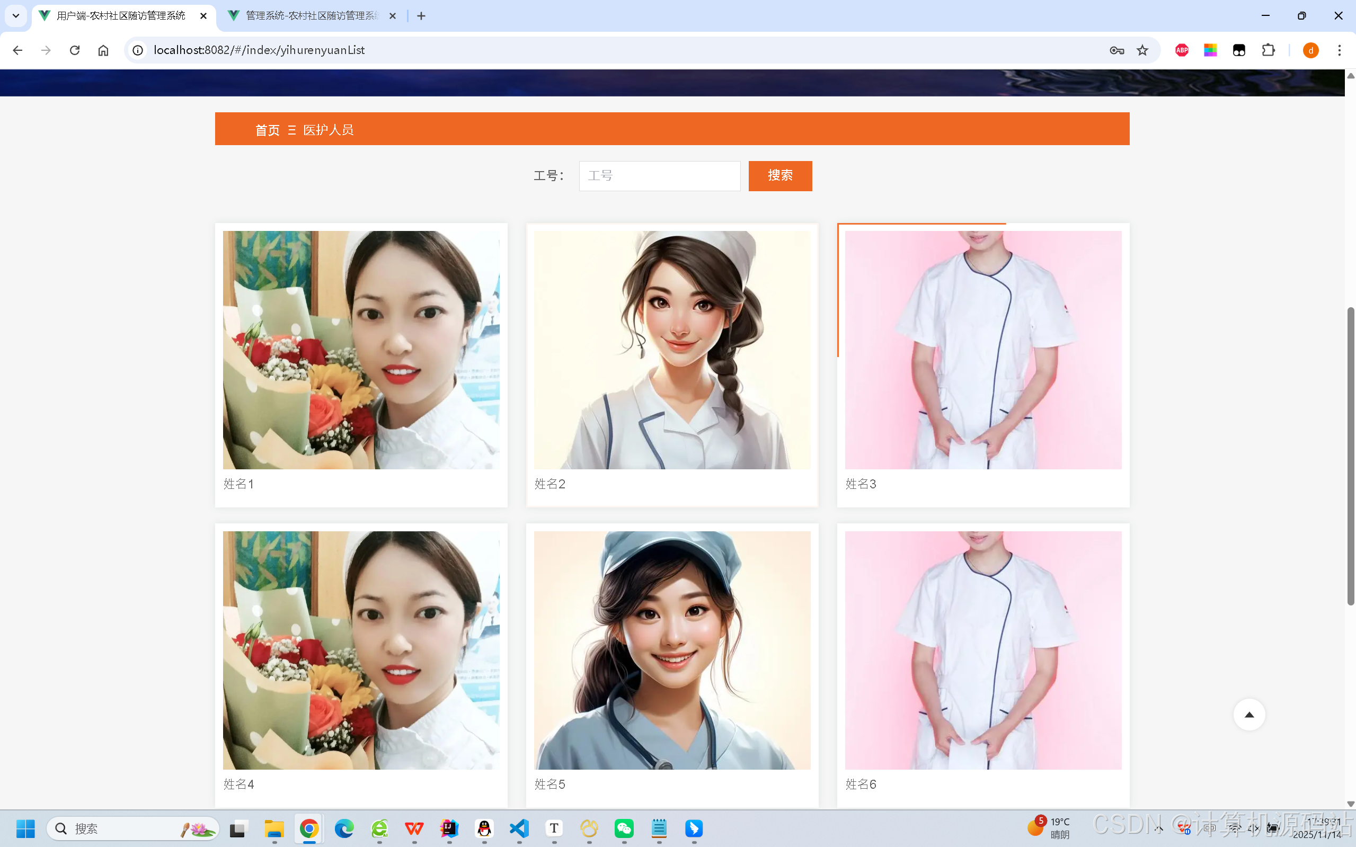Open Chrome's three-dot menu
The image size is (1356, 847).
pyautogui.click(x=1340, y=50)
